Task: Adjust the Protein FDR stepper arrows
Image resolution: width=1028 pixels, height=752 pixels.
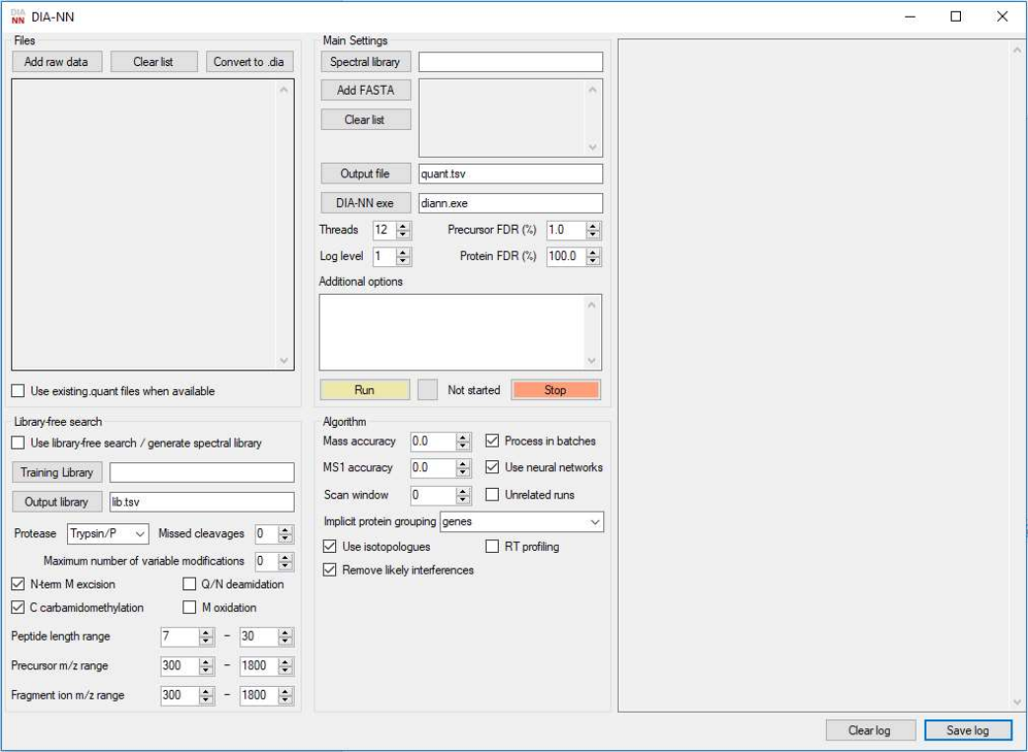Action: (593, 256)
